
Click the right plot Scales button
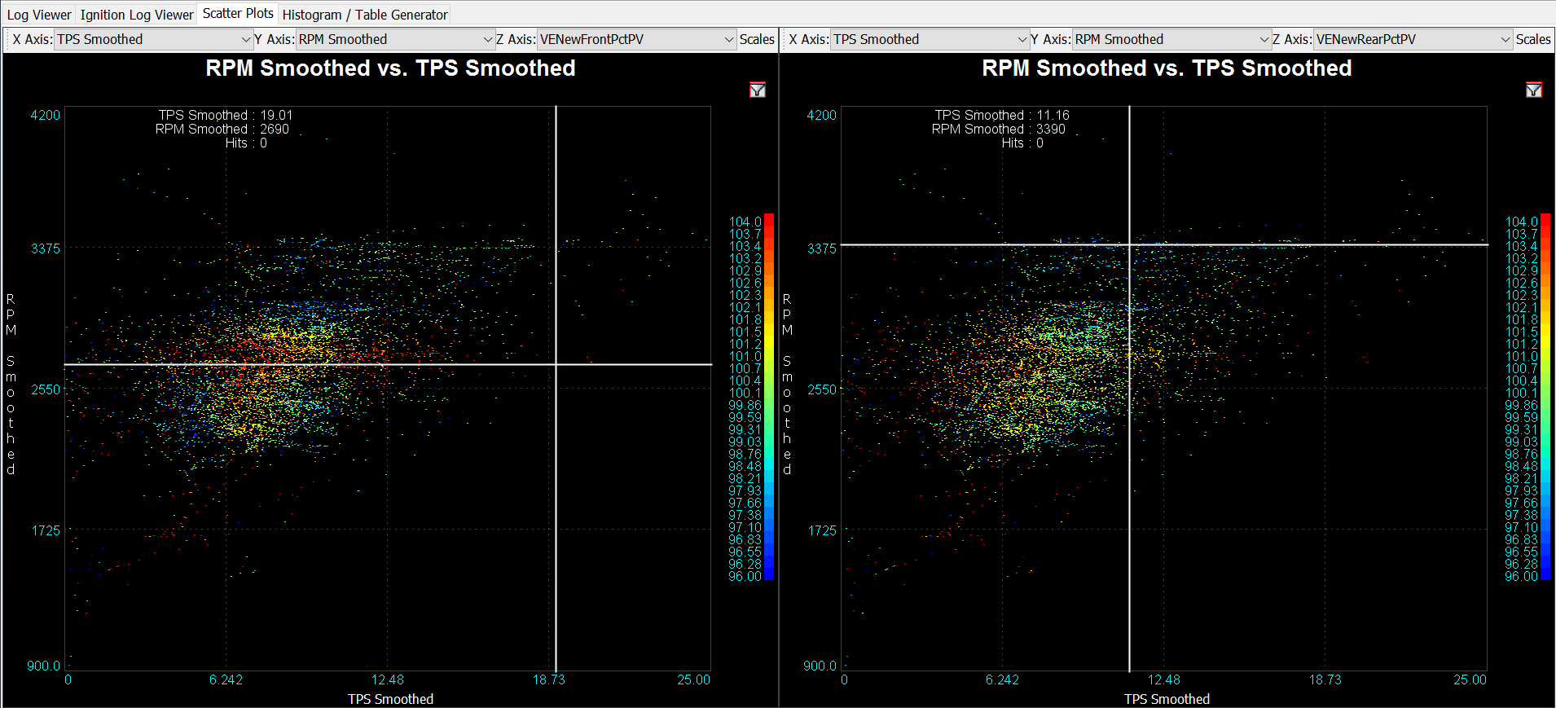(1533, 39)
